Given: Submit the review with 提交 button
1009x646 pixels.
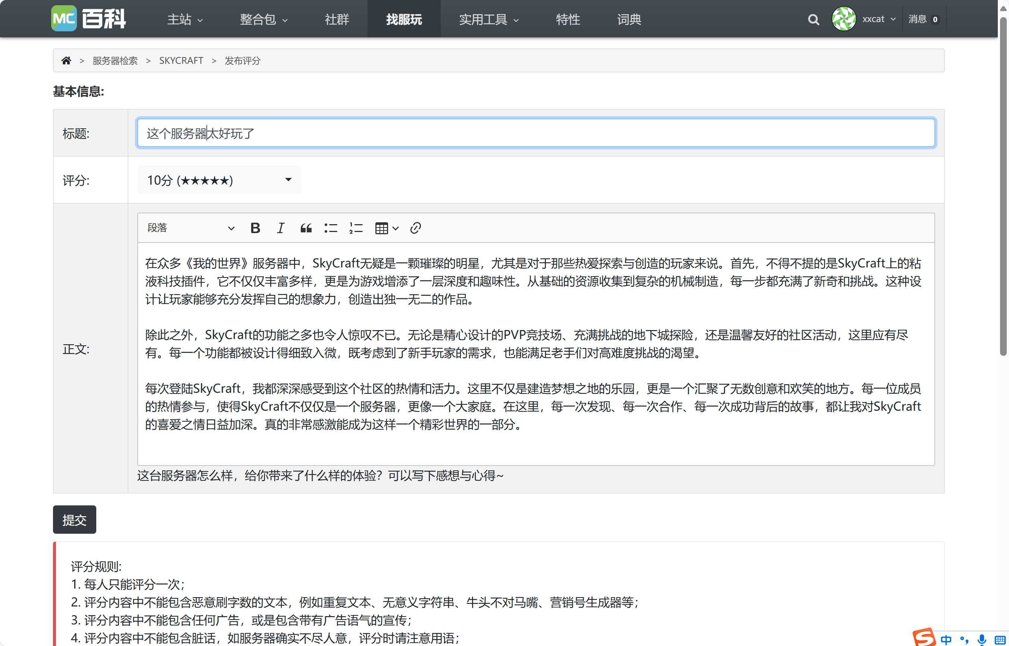Looking at the screenshot, I should coord(74,519).
